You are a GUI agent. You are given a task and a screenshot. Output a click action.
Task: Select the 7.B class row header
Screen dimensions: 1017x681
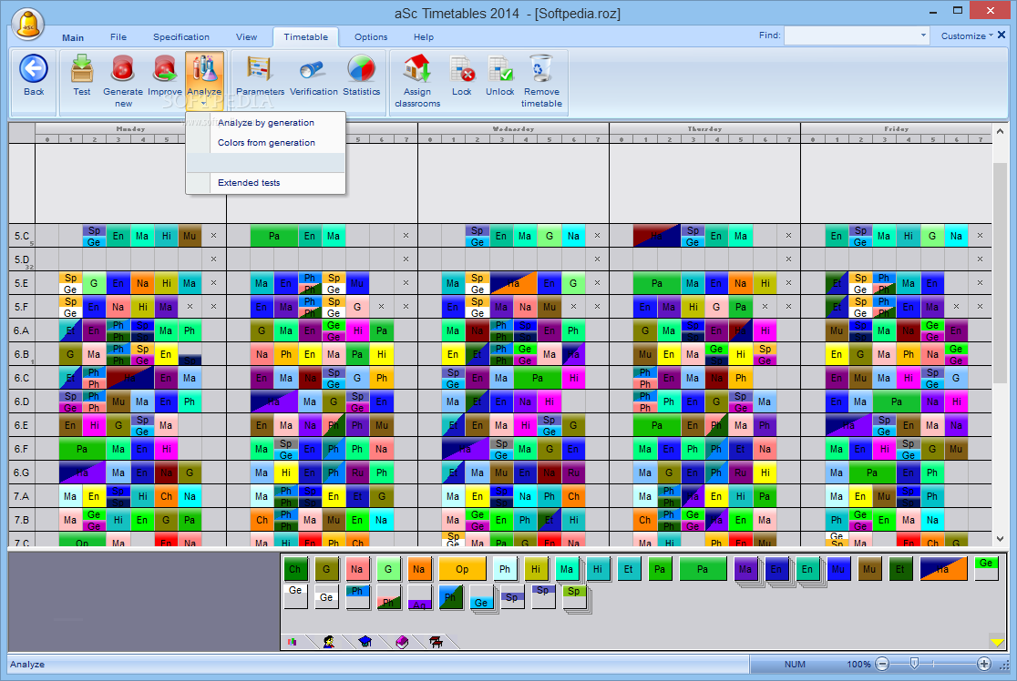pos(22,520)
